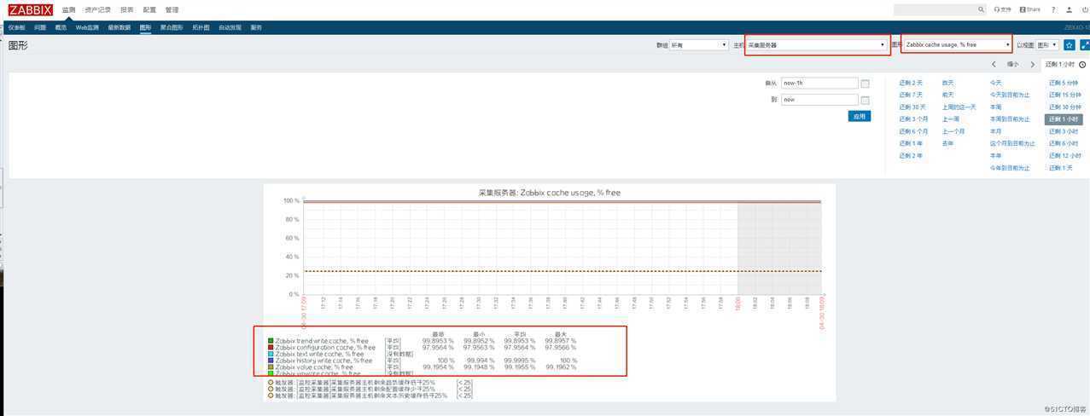Image resolution: width=1090 pixels, height=416 pixels.
Task: Go to the 自动发现 discovery submenu
Action: tap(230, 27)
